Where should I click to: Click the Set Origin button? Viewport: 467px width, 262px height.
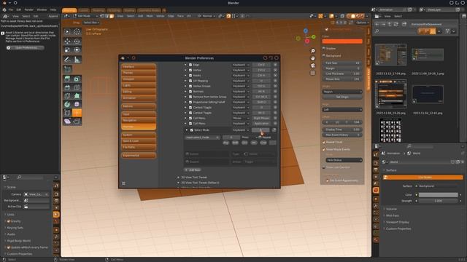point(342,97)
